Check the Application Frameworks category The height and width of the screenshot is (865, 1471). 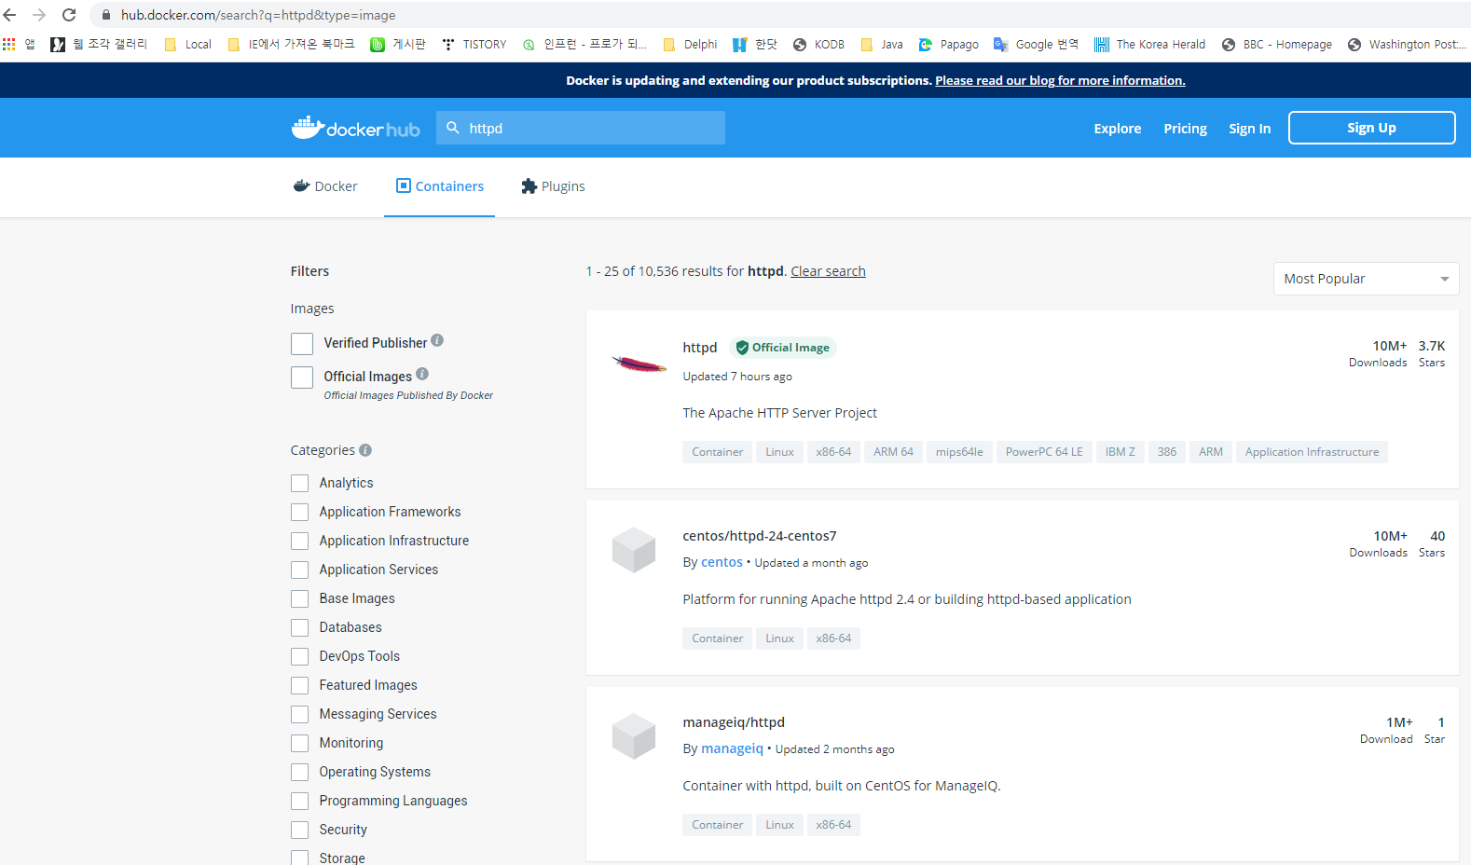[299, 512]
